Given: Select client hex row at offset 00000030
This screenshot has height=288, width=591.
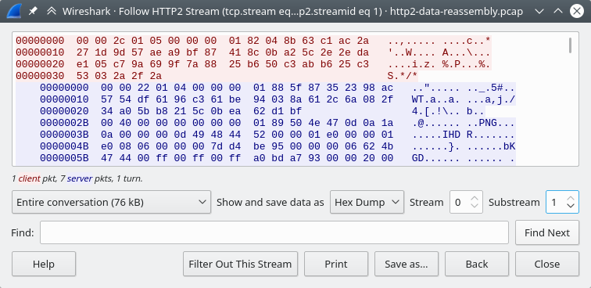Looking at the screenshot, I should [217, 76].
